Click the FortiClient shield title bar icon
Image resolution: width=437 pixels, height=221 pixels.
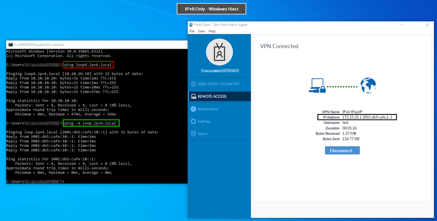click(x=191, y=25)
